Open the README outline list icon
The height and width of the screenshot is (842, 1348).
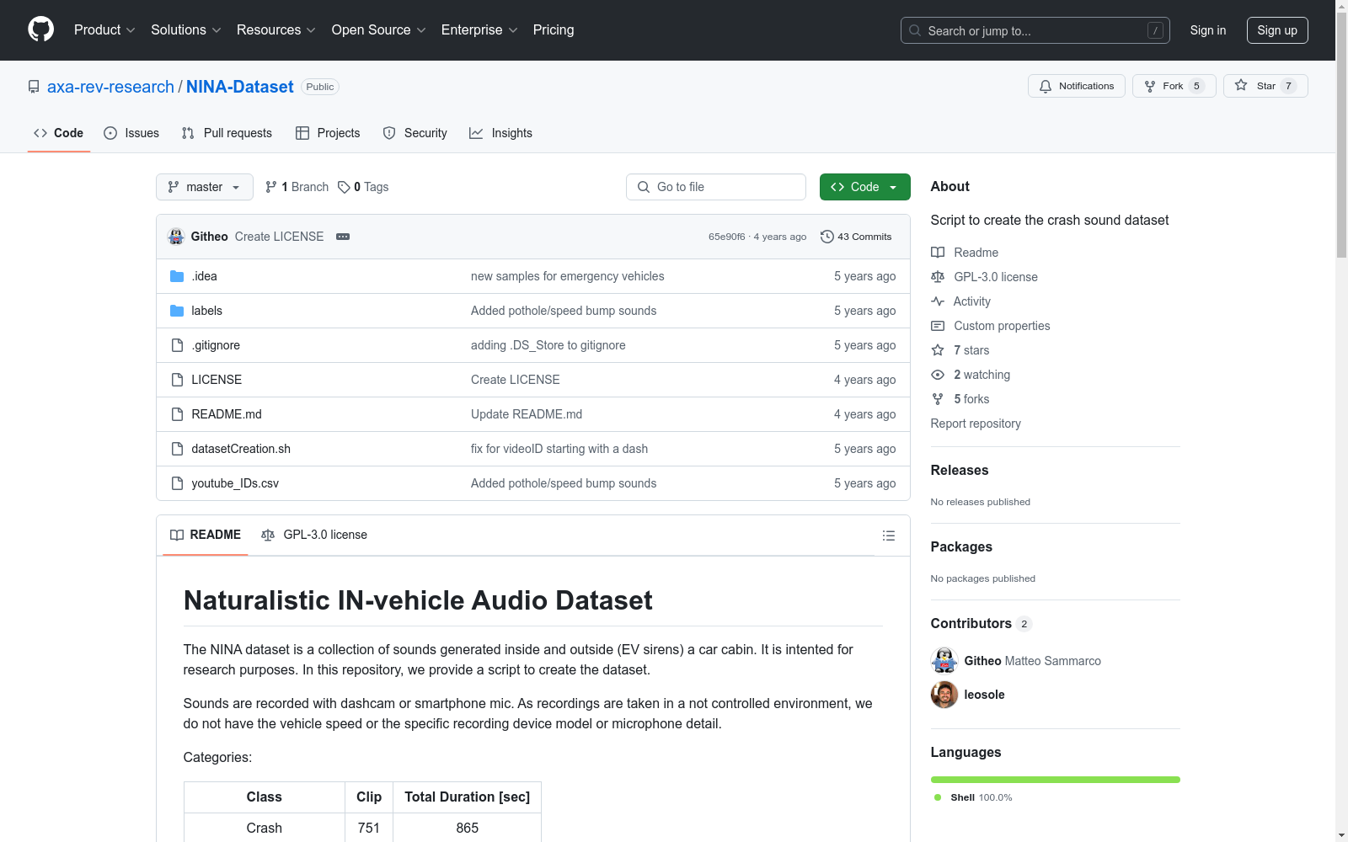coord(888,536)
